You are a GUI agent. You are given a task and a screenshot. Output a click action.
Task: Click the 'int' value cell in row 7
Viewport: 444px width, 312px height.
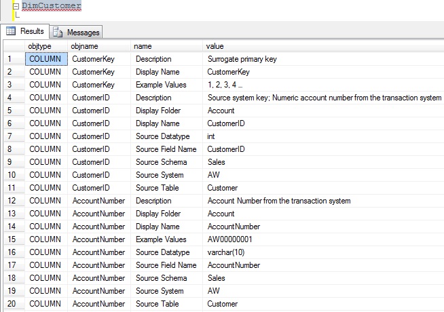pyautogui.click(x=212, y=136)
